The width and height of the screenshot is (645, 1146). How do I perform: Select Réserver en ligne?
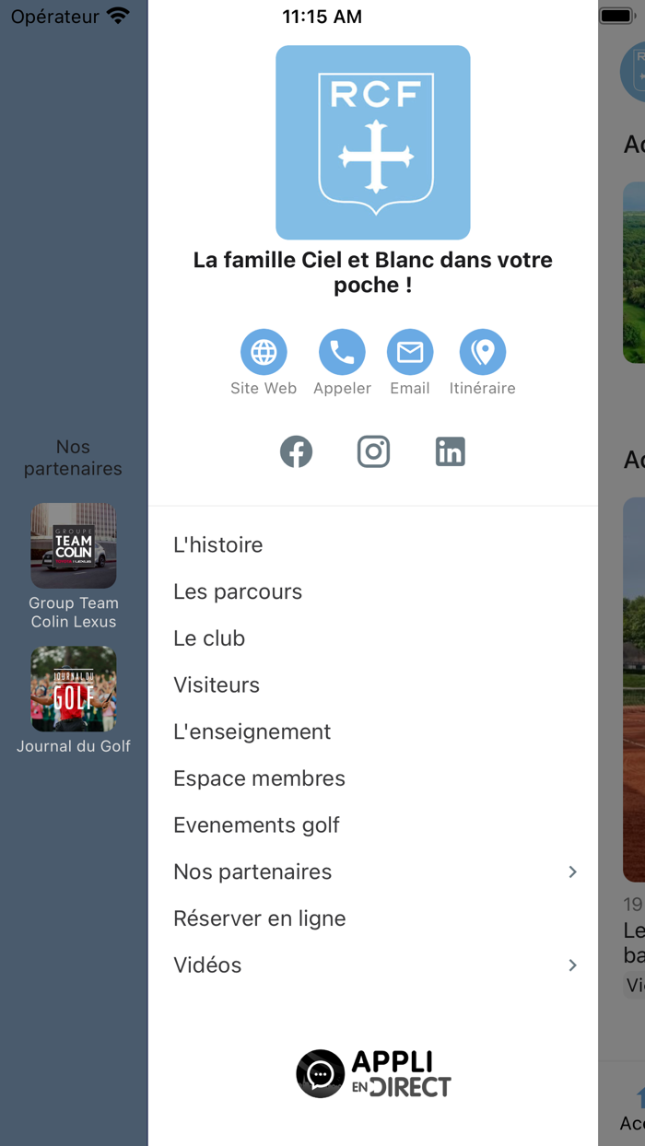pyautogui.click(x=260, y=918)
